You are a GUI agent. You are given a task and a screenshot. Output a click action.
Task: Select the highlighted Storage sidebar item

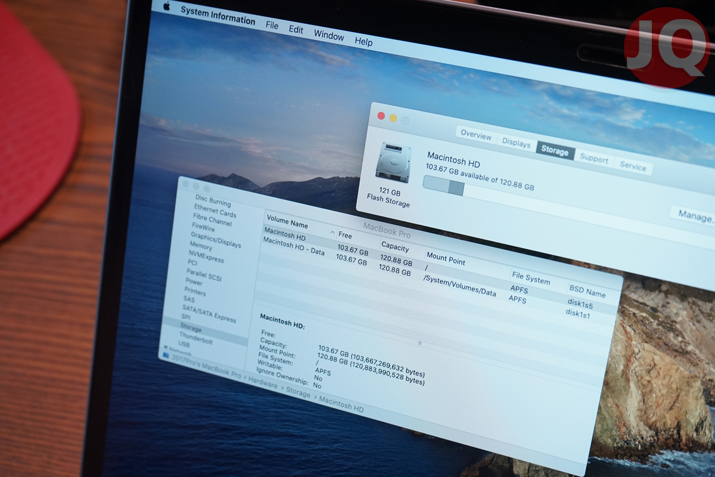[x=206, y=332]
